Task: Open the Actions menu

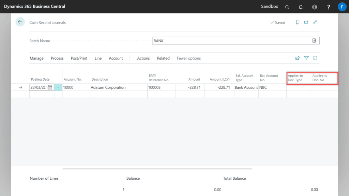Action: (143, 58)
